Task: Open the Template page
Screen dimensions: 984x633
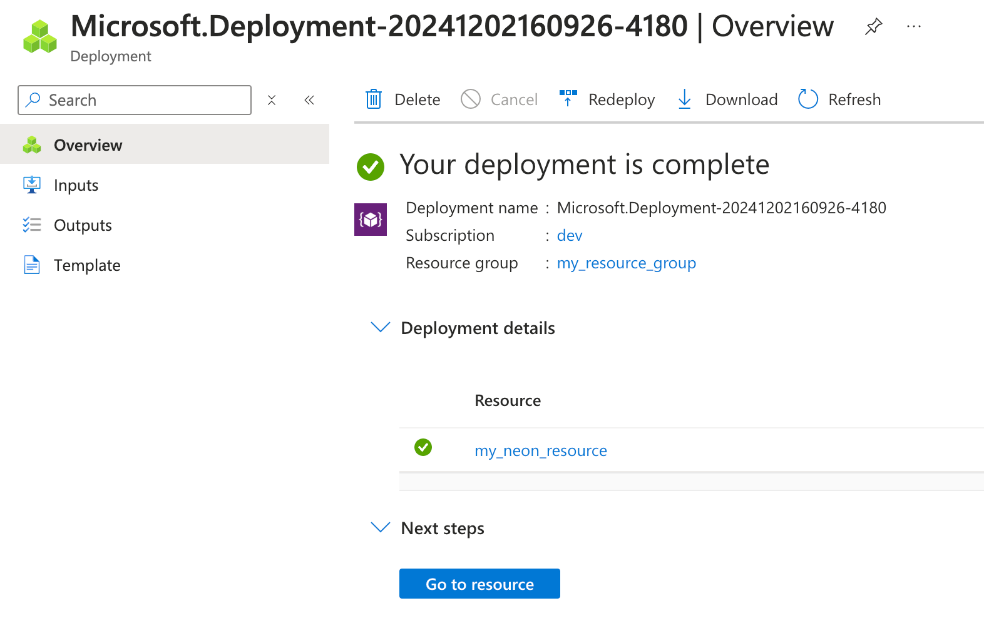Action: click(x=87, y=265)
